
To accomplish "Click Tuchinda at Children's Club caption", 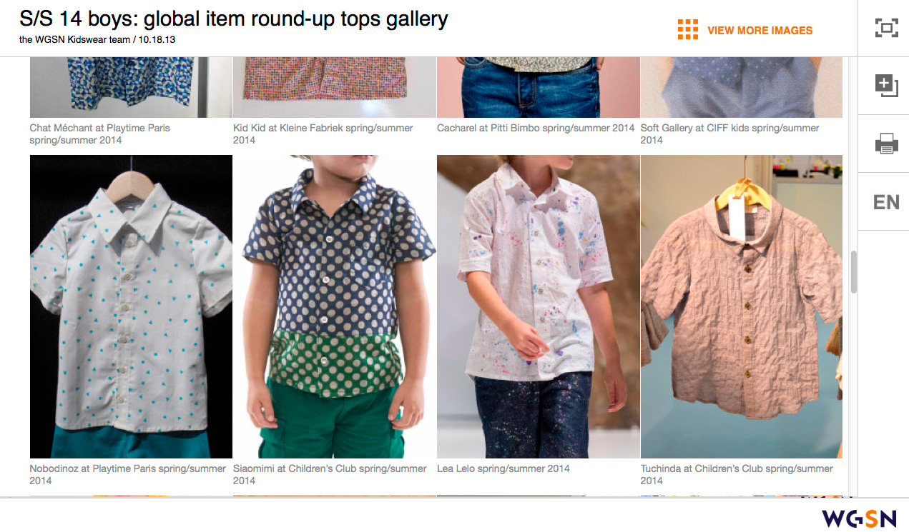I will pyautogui.click(x=737, y=475).
